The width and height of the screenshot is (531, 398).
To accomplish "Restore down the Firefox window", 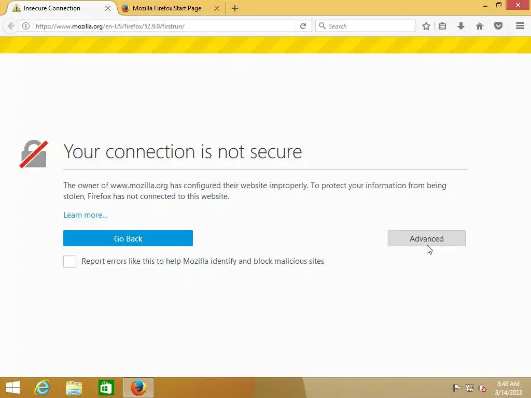I will 498,5.
